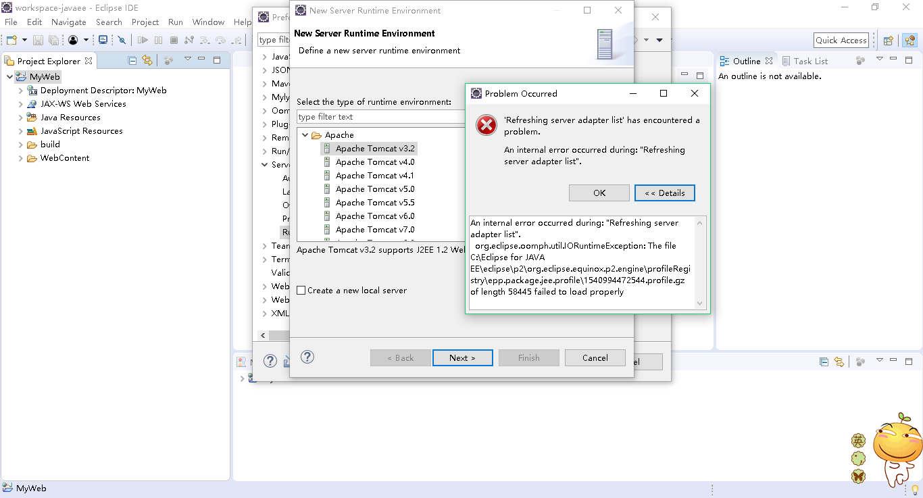Screen dimensions: 923x498
Task: Expand Deployment Descriptor: MyWeb node
Action: tap(21, 90)
